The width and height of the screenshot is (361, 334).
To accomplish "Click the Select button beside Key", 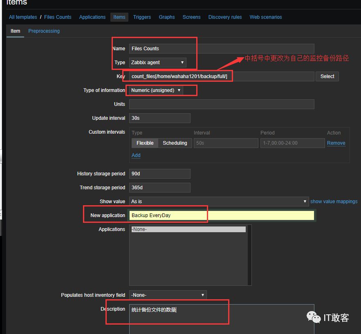I will pyautogui.click(x=327, y=76).
